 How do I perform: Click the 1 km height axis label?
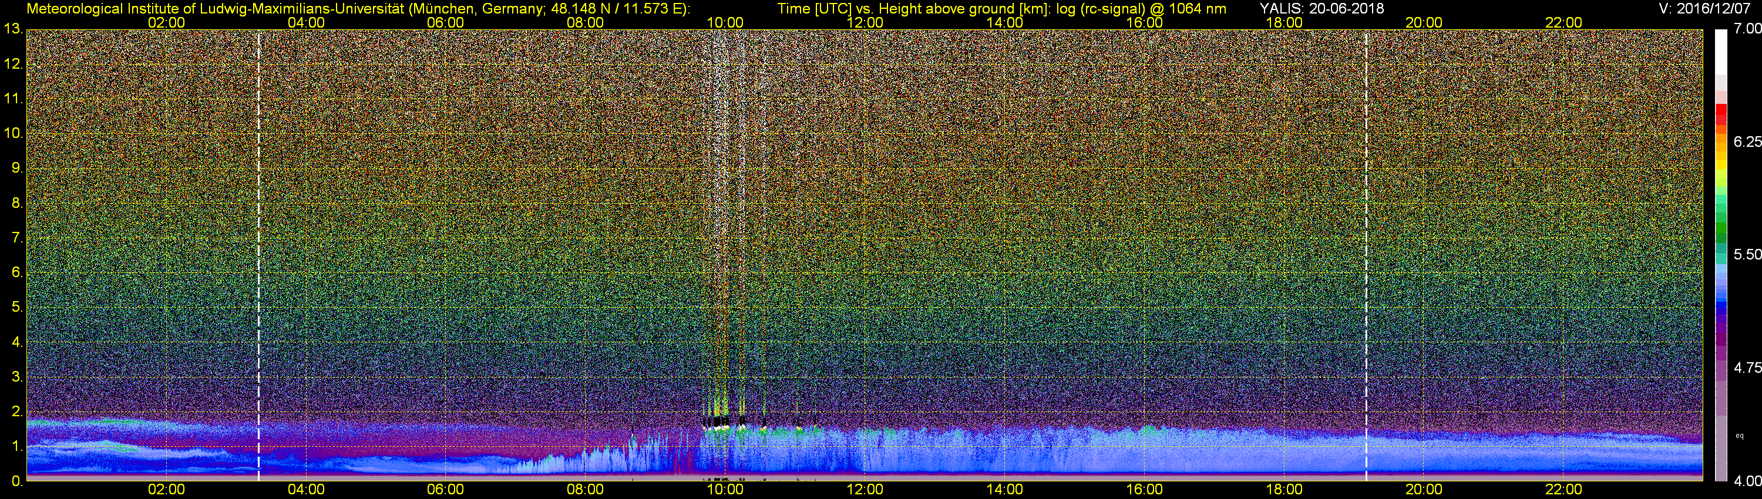(x=16, y=446)
